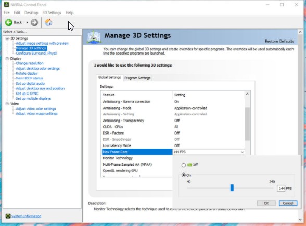306x226 pixels.
Task: Select the DSR - Factors row
Action: pyautogui.click(x=173, y=133)
